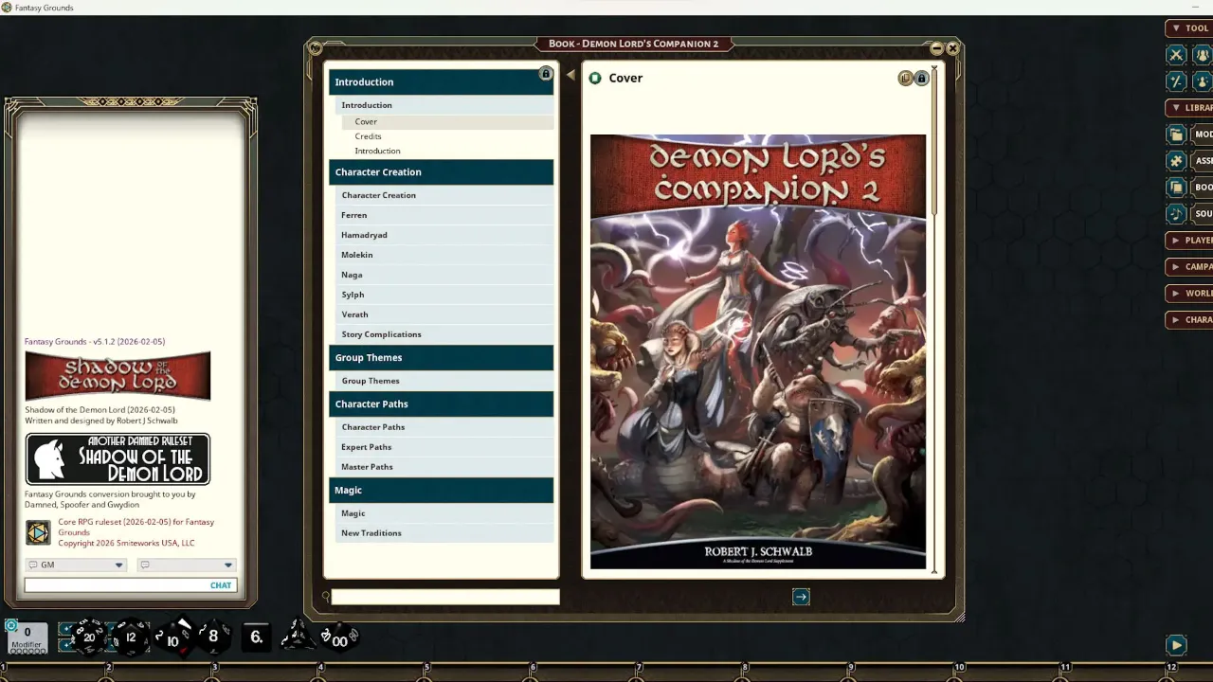Image resolution: width=1213 pixels, height=682 pixels.
Task: Expand the Character sidebar section
Action: click(x=1189, y=320)
